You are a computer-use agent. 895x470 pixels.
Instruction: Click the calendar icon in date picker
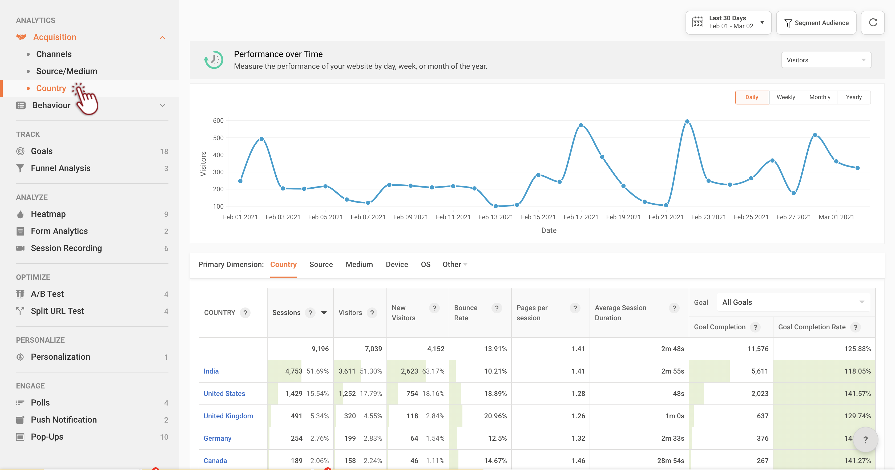[697, 22]
